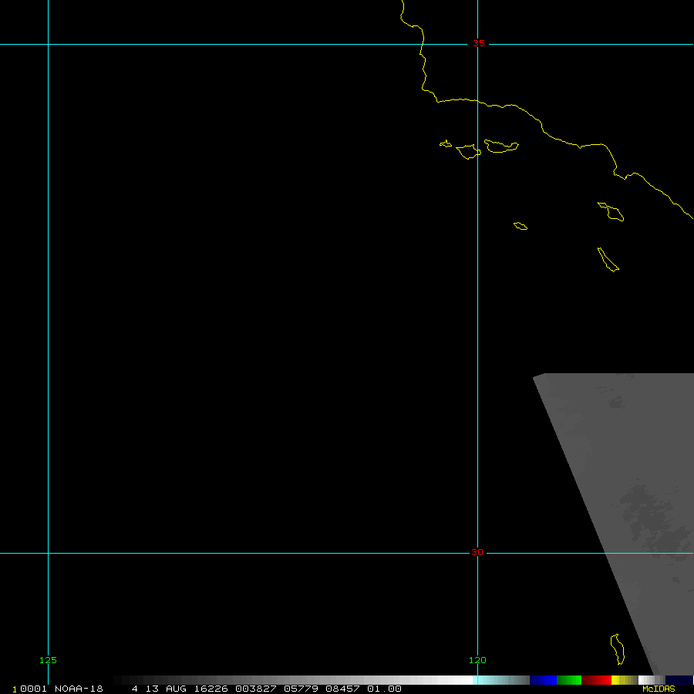Click the light cyan color bar segment
Image resolution: width=694 pixels, height=694 pixels.
point(494,680)
